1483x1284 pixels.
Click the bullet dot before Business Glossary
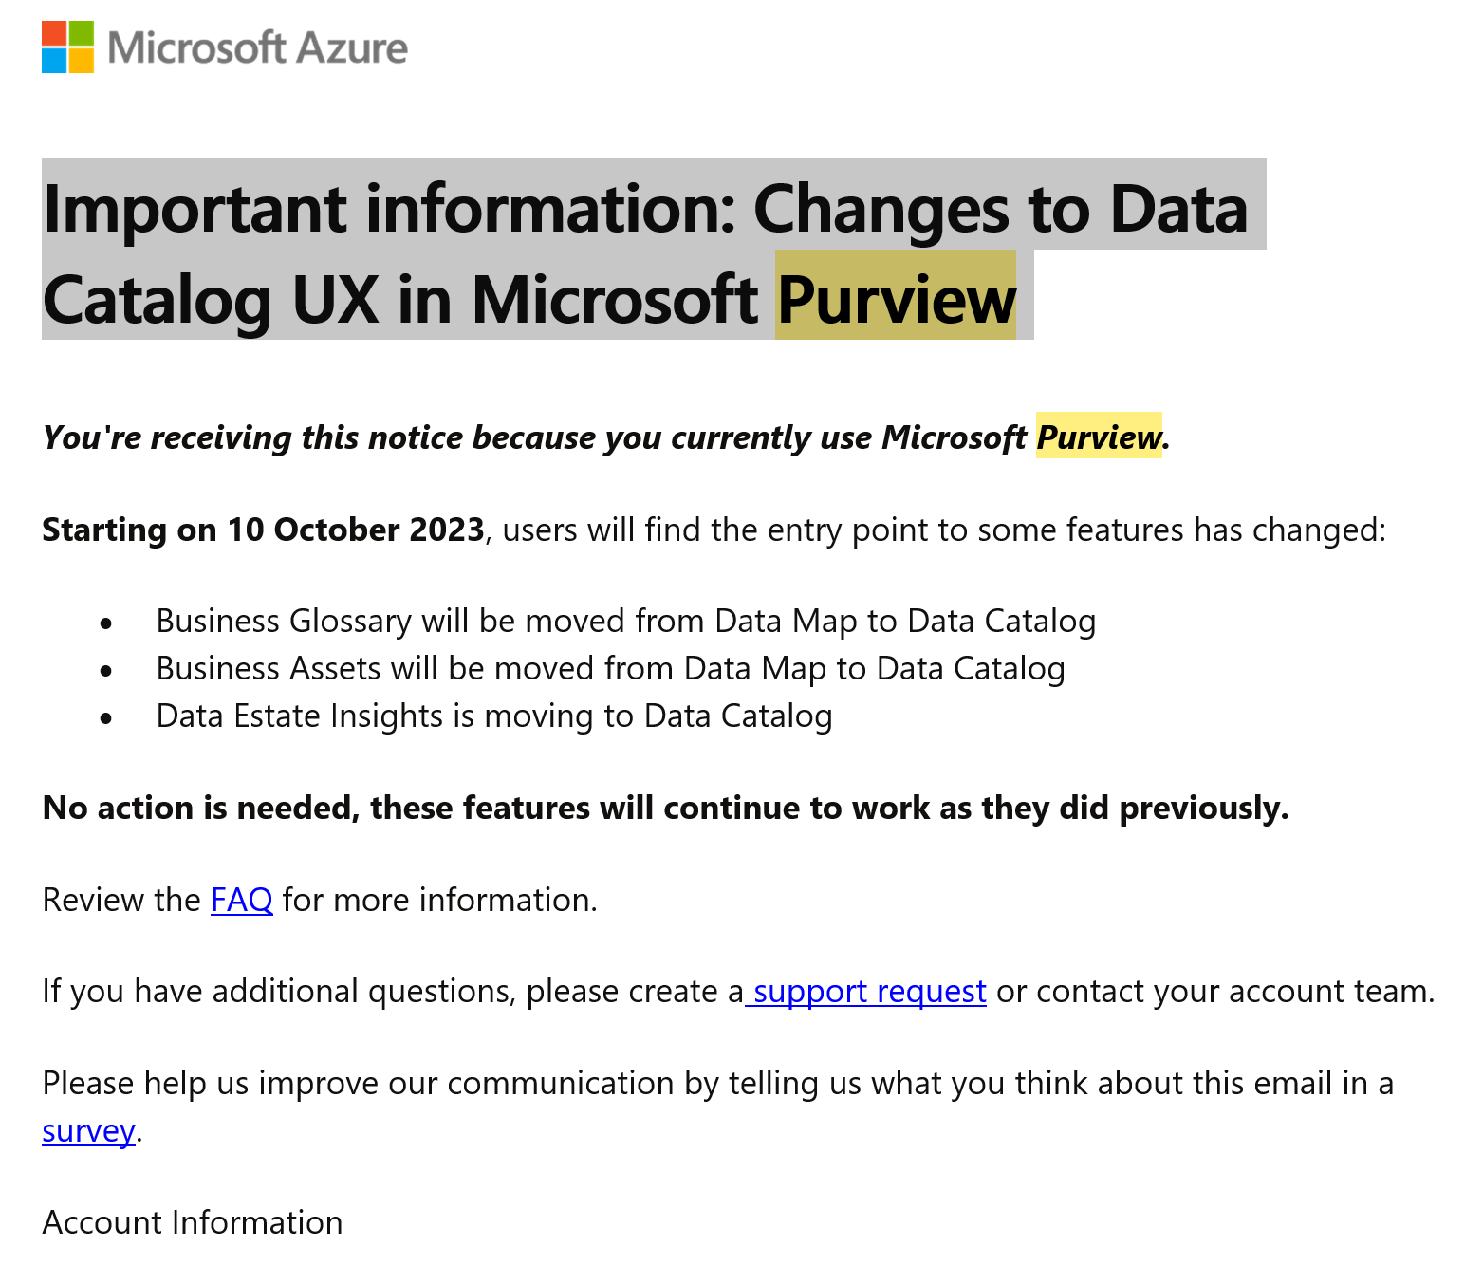click(x=106, y=623)
